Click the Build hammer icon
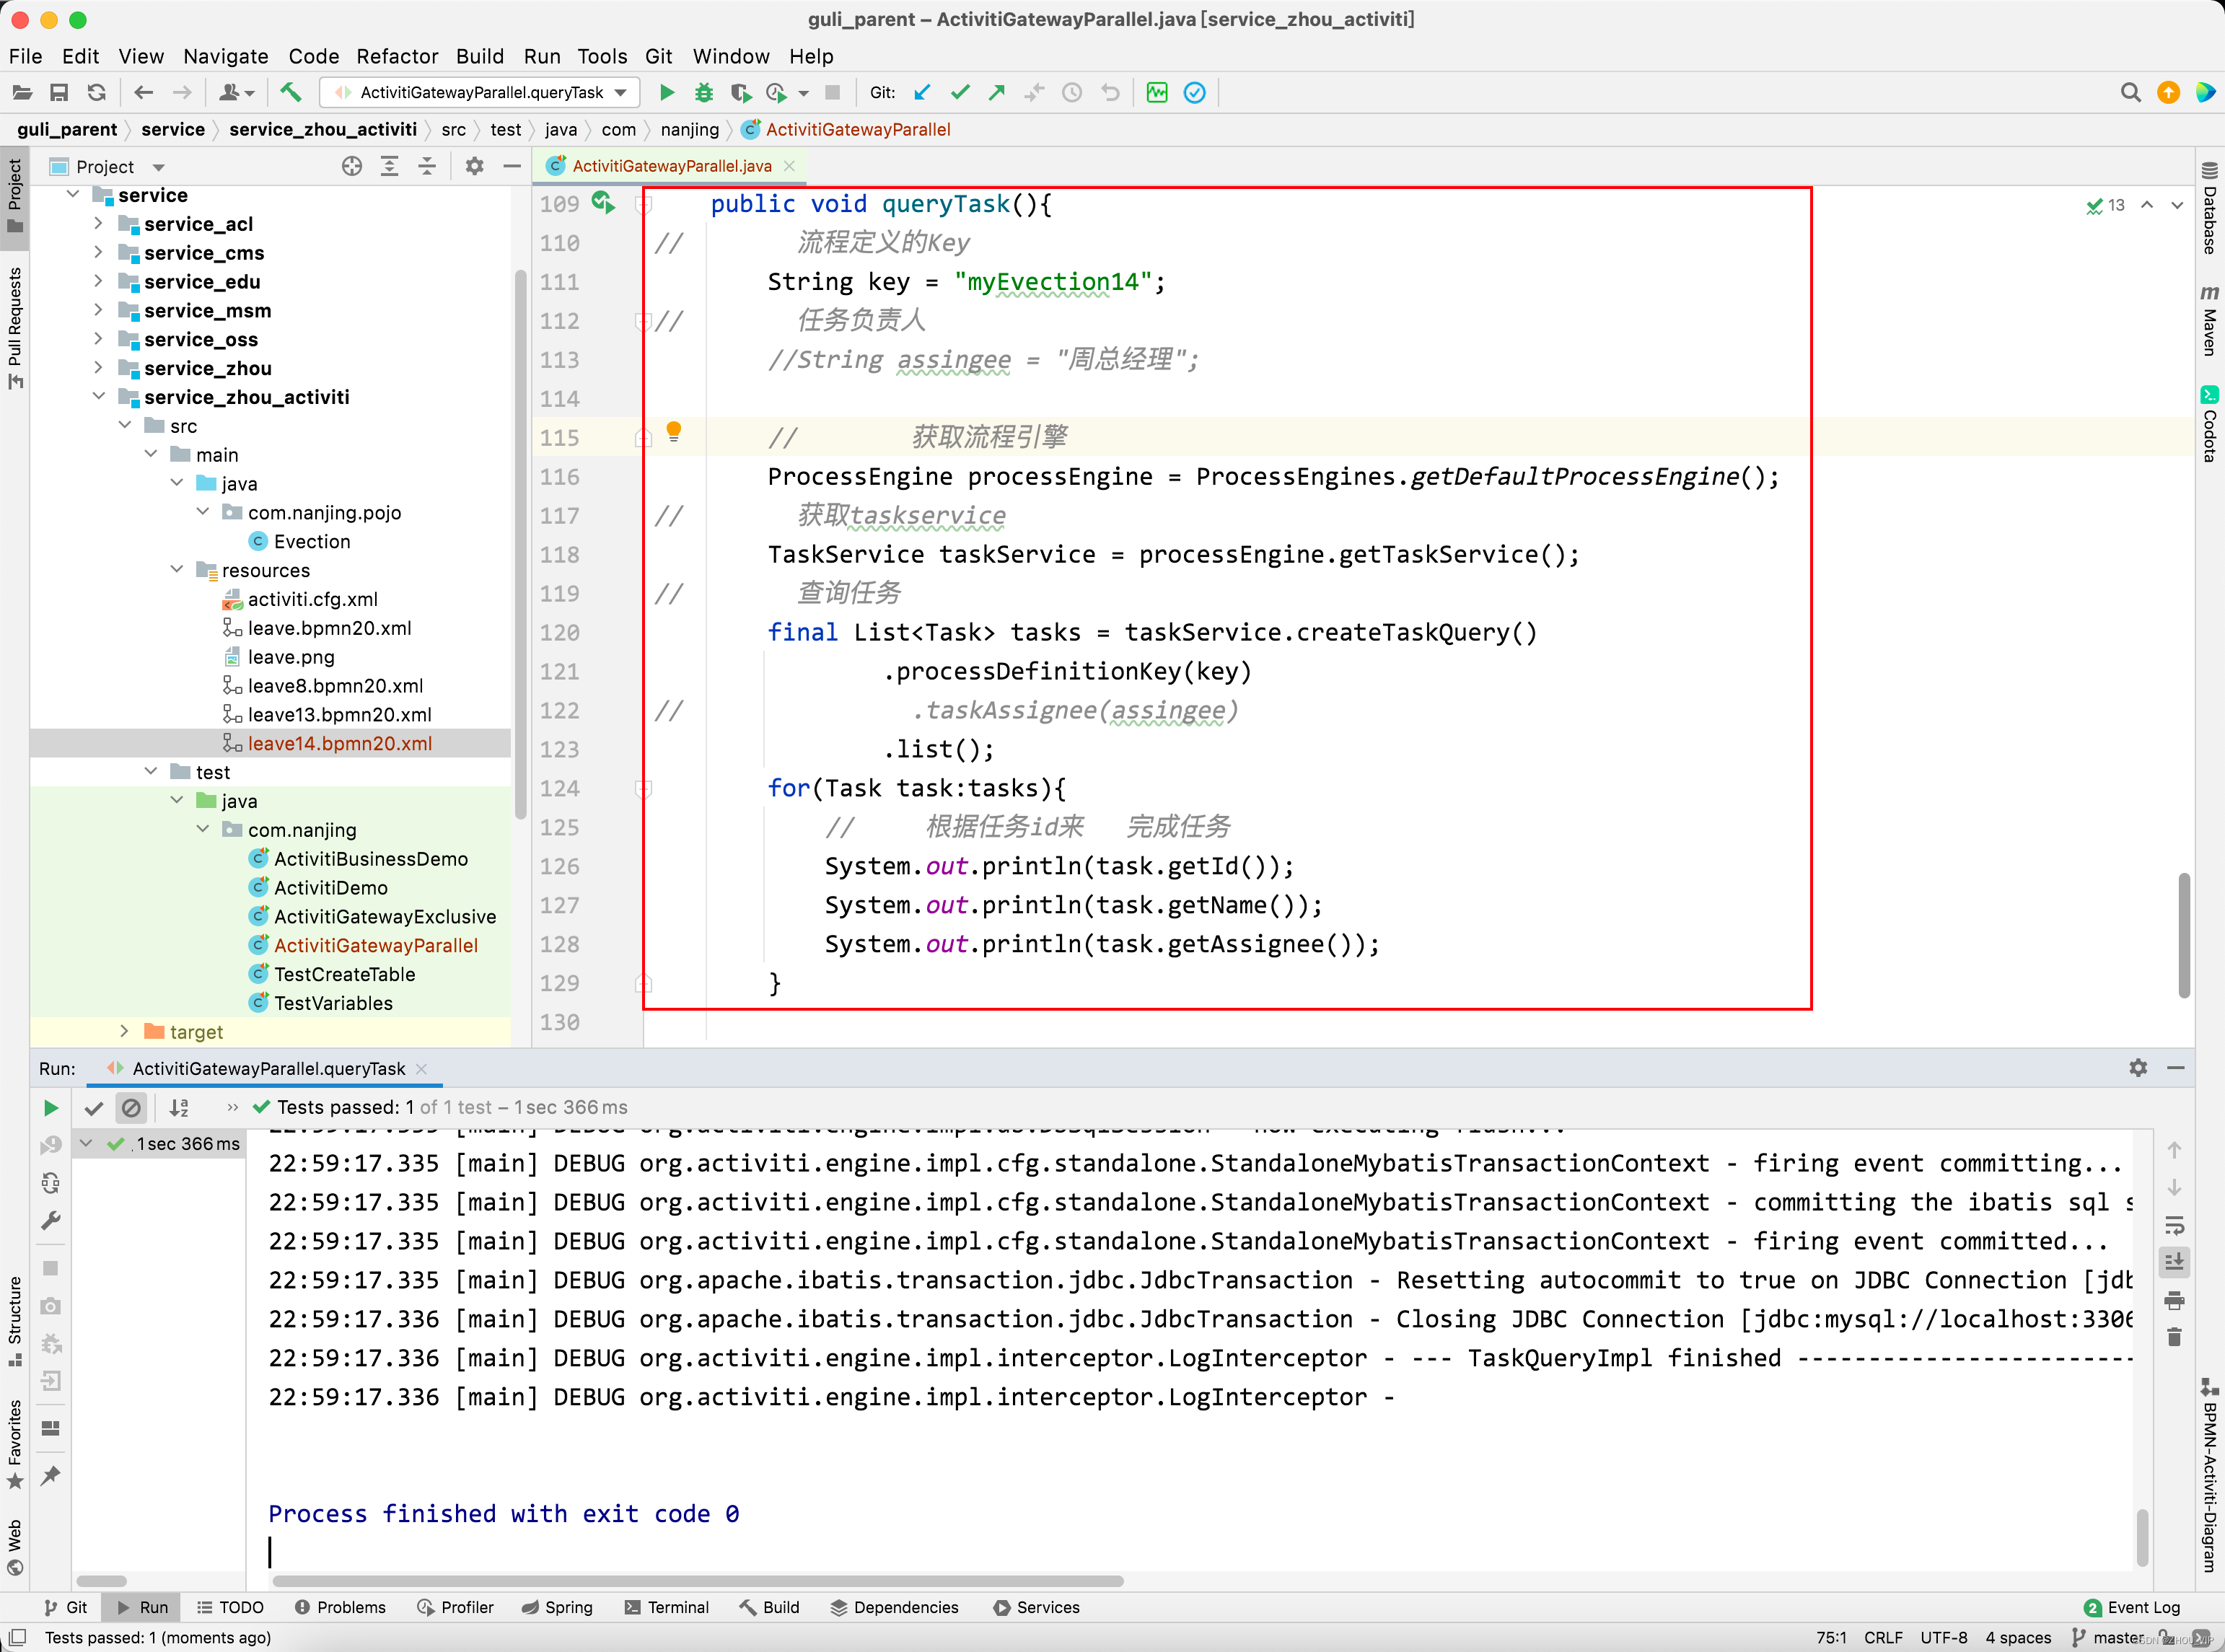The image size is (2225, 1652). pyautogui.click(x=290, y=93)
